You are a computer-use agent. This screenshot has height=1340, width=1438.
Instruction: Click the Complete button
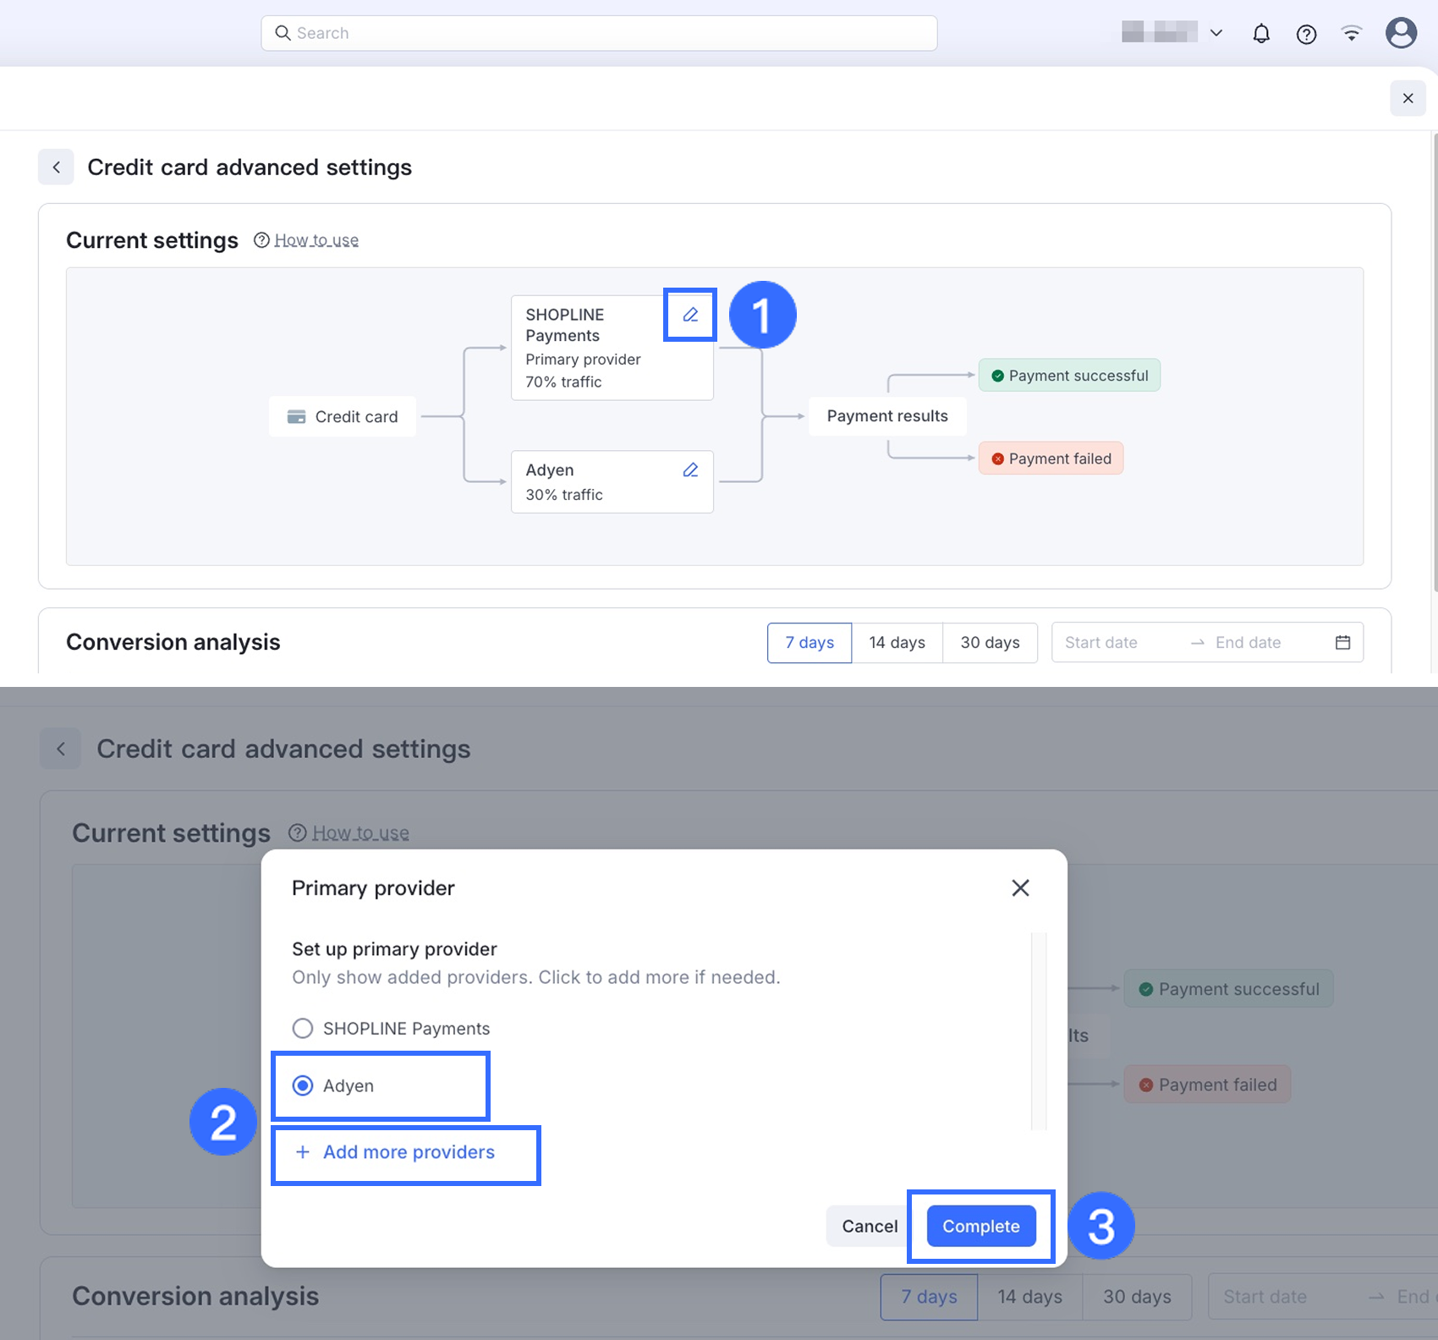tap(981, 1226)
